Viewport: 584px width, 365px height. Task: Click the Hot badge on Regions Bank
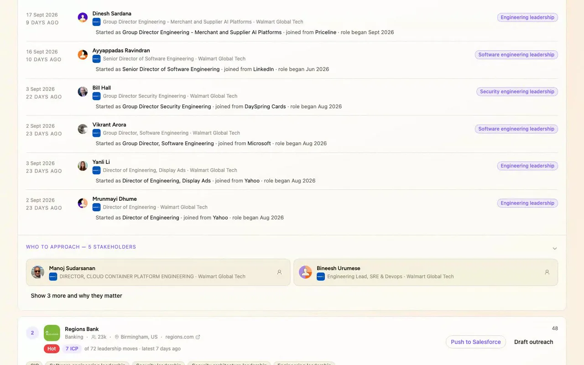[52, 349]
